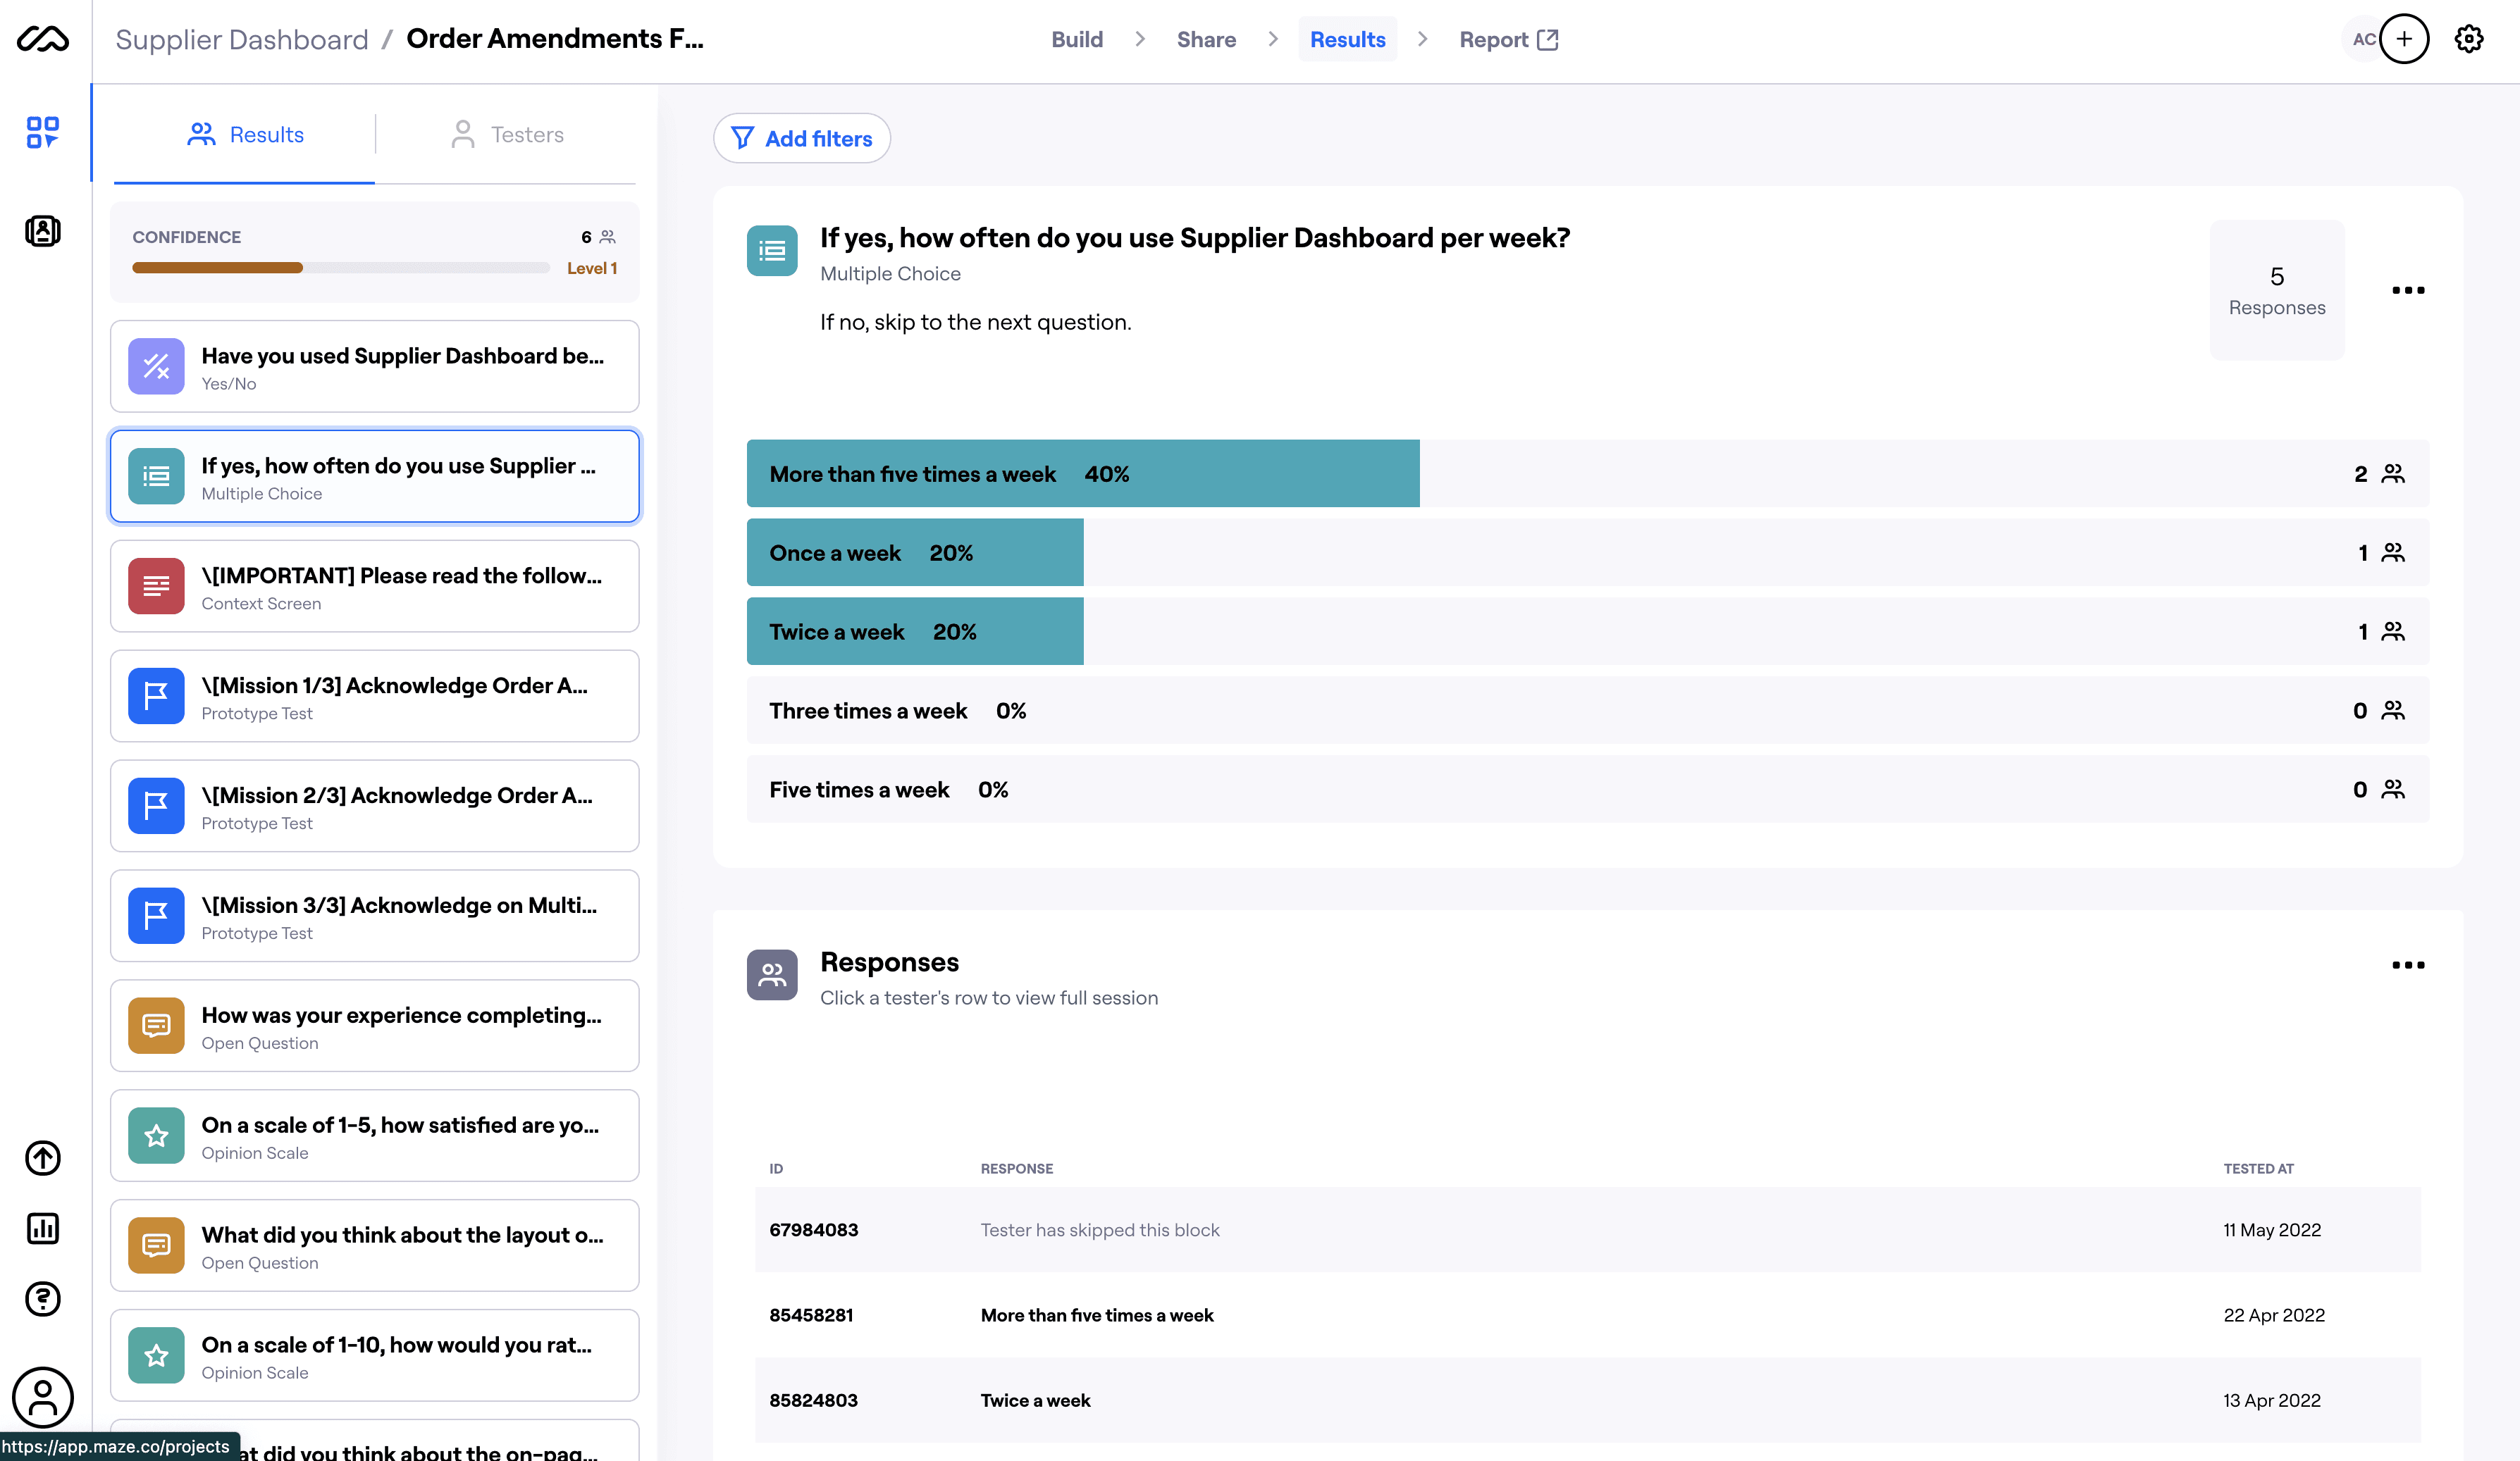
Task: Click the 'Three times a week' 0% row
Action: 1588,711
